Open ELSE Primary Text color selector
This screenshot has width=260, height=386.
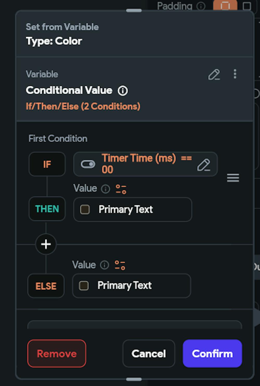(132, 286)
